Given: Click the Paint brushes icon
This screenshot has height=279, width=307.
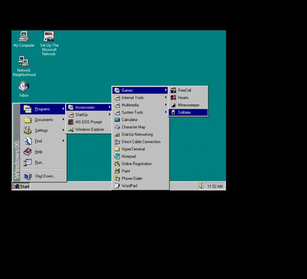Looking at the screenshot, I should pos(117,171).
